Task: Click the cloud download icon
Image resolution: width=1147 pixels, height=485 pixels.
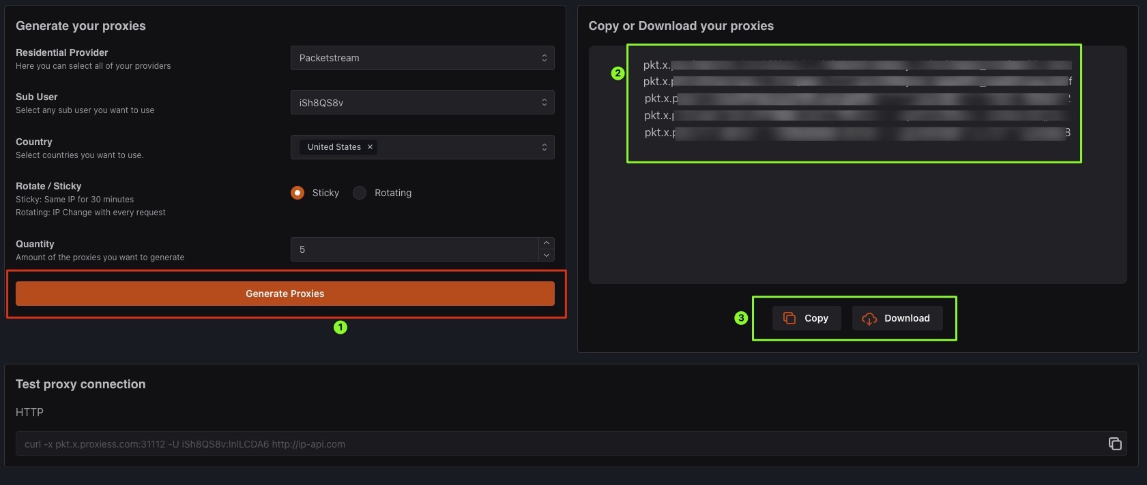Action: (869, 319)
